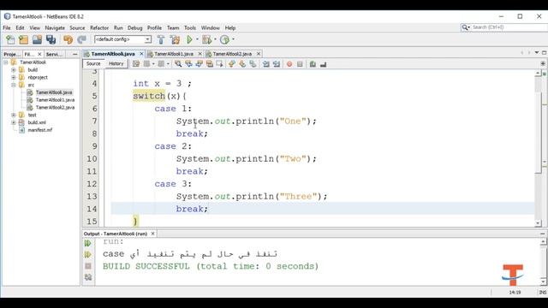Screen dimensions: 548x308
Task: Click the Shift Line Right icon
Action: pos(277,64)
